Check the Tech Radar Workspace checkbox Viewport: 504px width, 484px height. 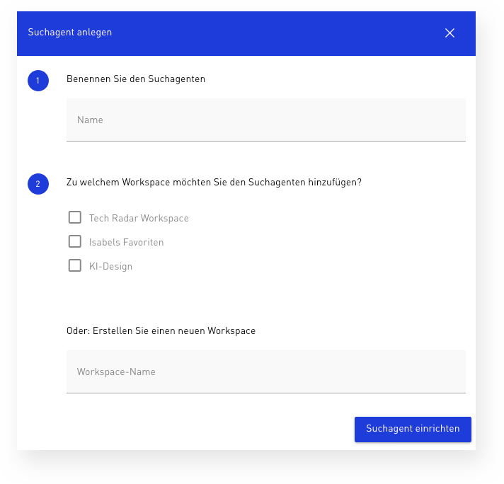click(75, 217)
